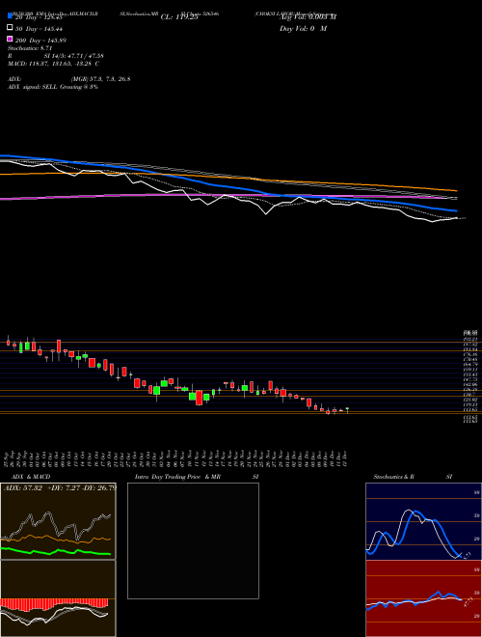482x637 pixels.
Task: Select the '50 Day - 145.44' legend text
Action: pos(39,29)
